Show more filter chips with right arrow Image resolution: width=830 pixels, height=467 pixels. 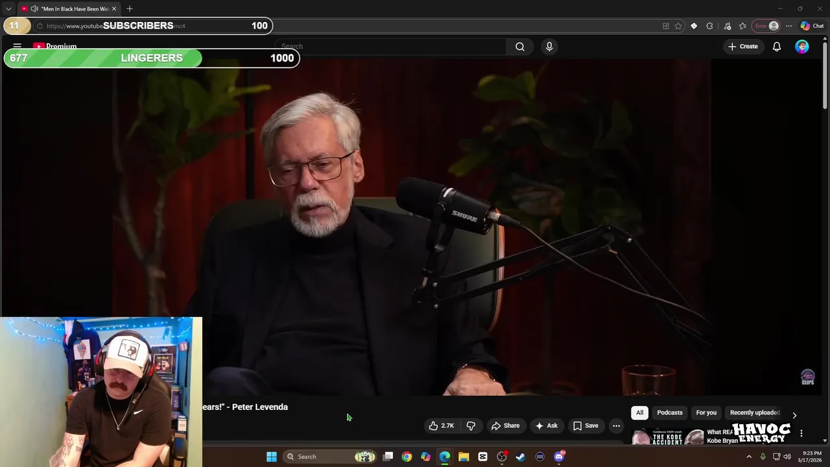pos(794,415)
